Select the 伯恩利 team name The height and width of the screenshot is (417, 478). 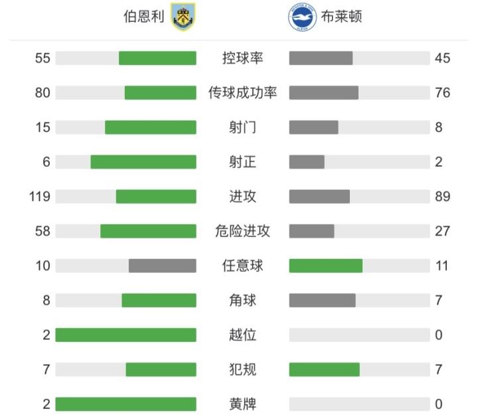click(144, 17)
